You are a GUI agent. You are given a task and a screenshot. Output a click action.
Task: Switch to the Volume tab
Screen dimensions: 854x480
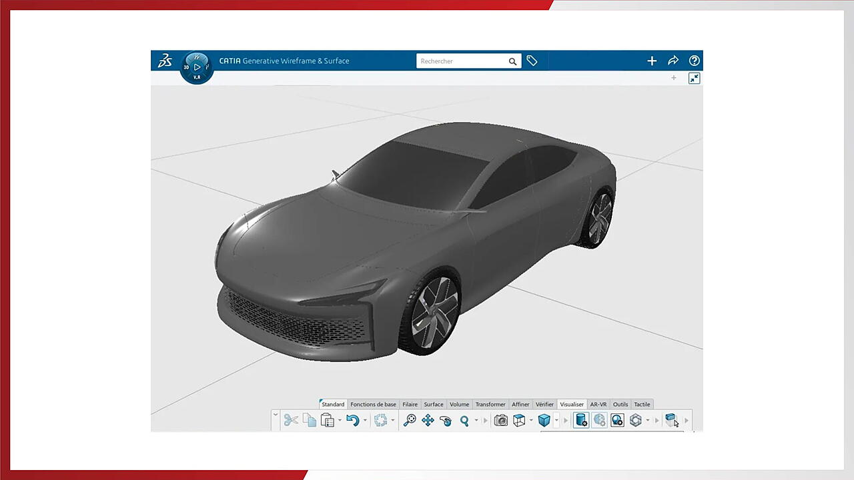pos(460,404)
